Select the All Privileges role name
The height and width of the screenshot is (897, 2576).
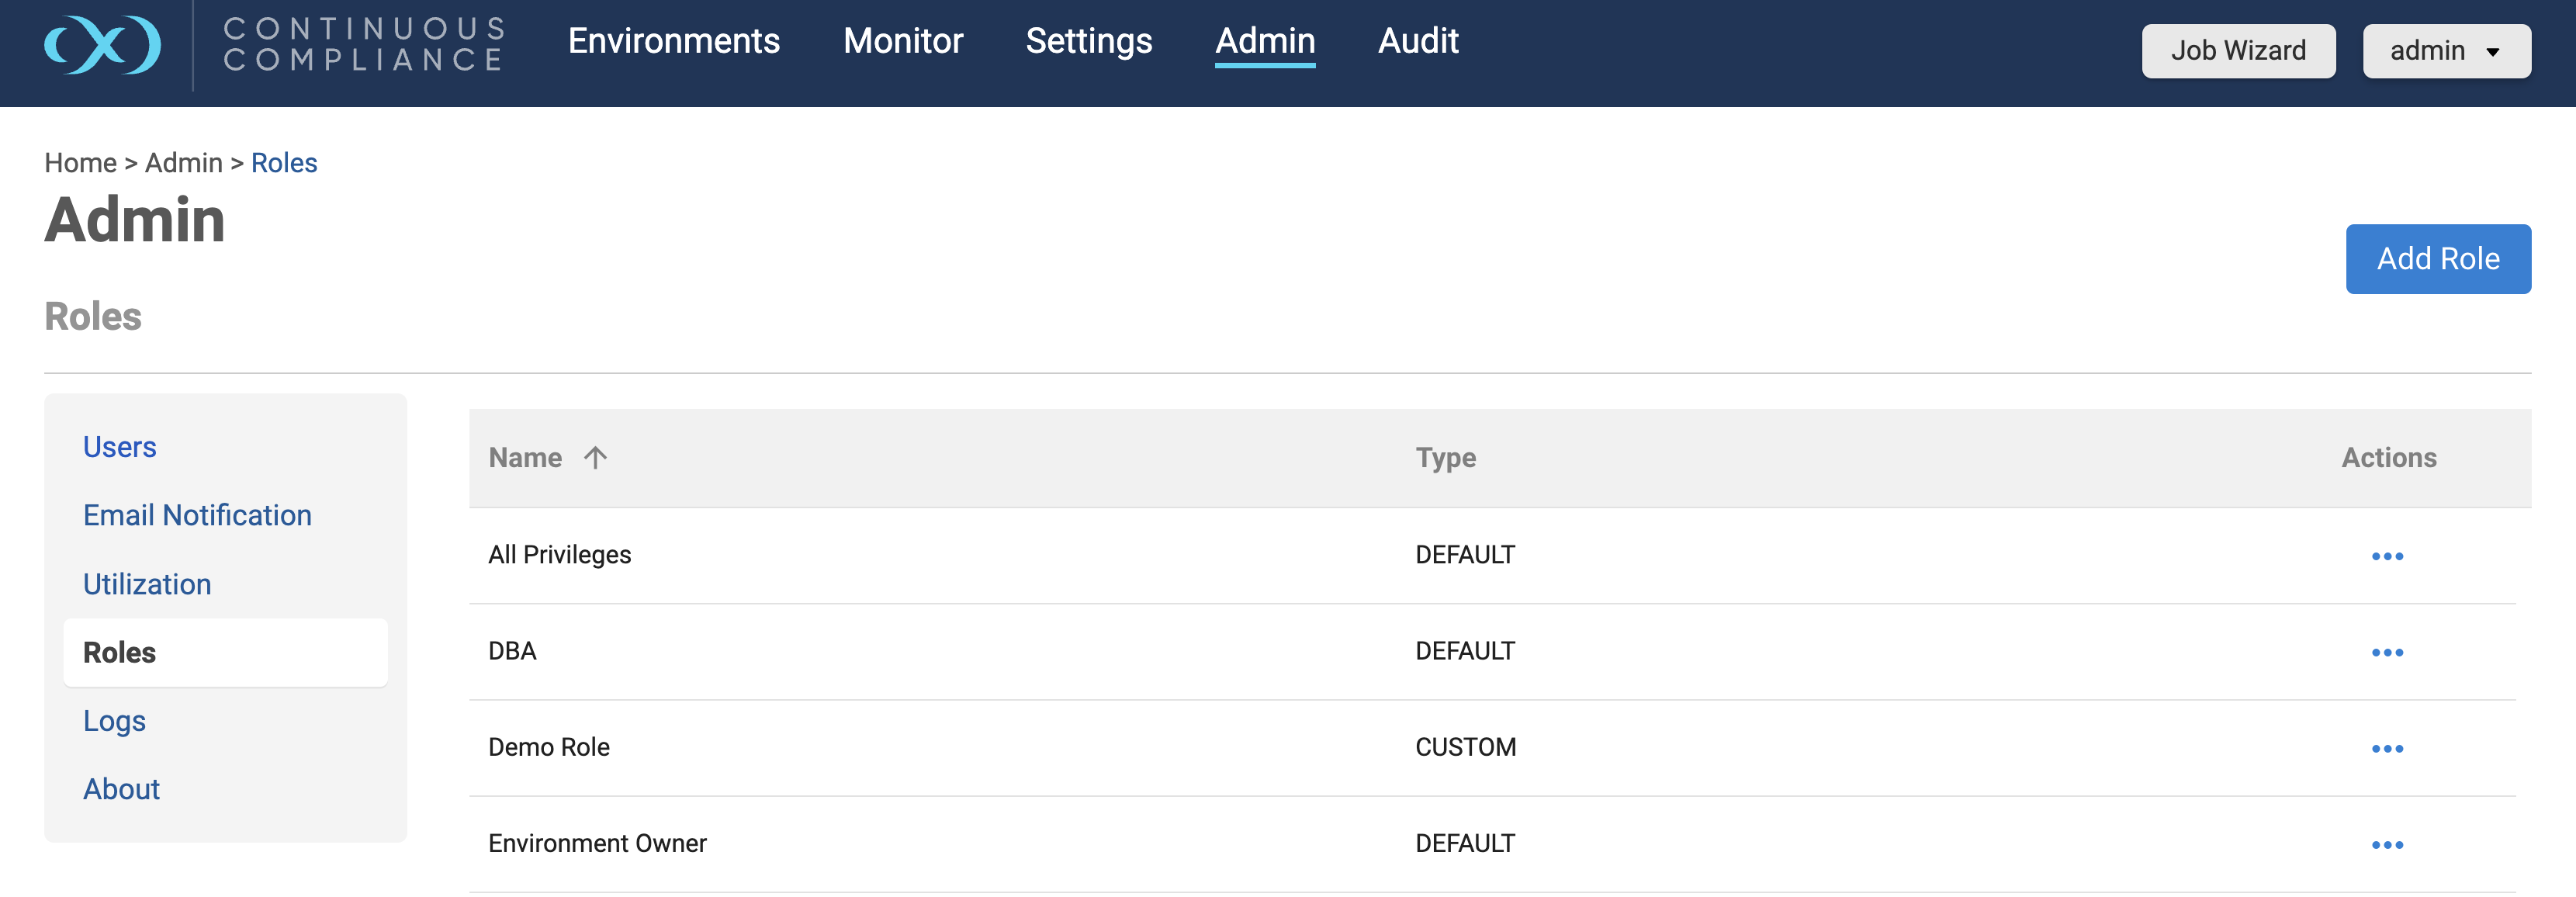559,555
